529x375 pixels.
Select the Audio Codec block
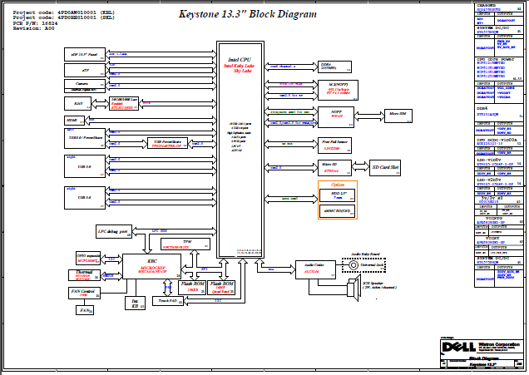pyautogui.click(x=314, y=269)
